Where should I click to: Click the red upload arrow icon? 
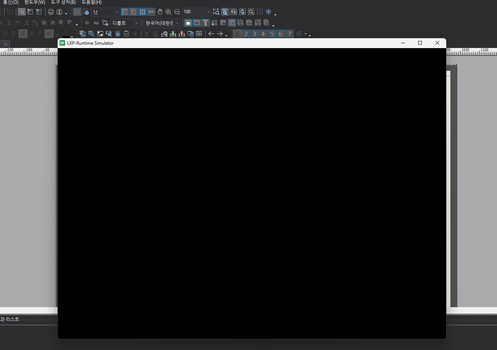182,34
